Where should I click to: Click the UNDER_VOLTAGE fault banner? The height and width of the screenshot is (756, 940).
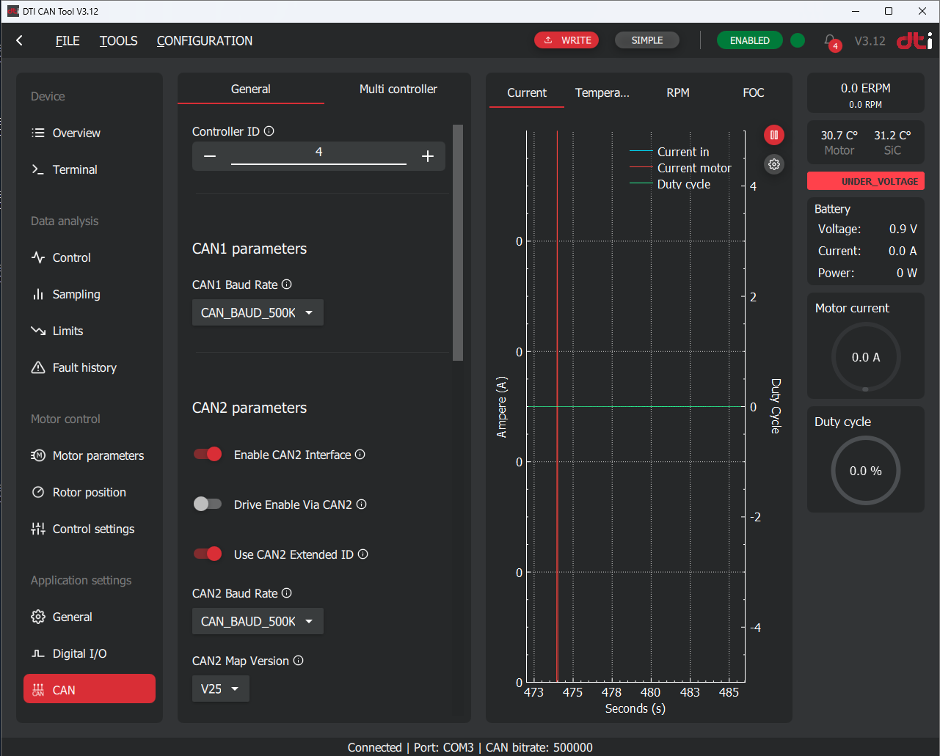(x=866, y=181)
